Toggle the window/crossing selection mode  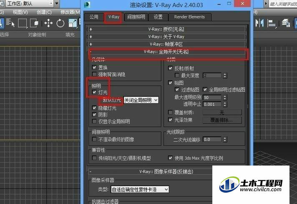(34, 23)
